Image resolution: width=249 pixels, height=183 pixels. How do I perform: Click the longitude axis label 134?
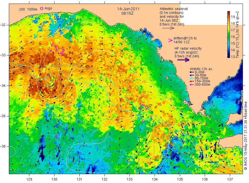coord(155,179)
